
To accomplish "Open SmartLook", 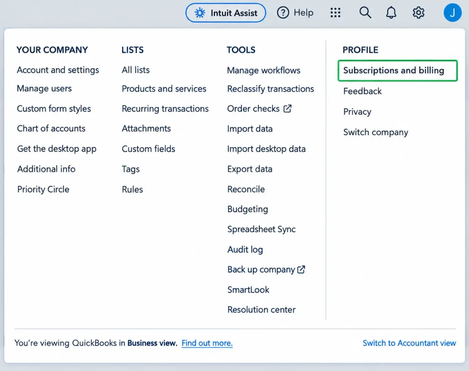I will click(x=248, y=290).
